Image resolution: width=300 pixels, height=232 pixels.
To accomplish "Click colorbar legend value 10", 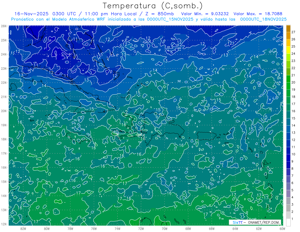I will click(293, 154).
